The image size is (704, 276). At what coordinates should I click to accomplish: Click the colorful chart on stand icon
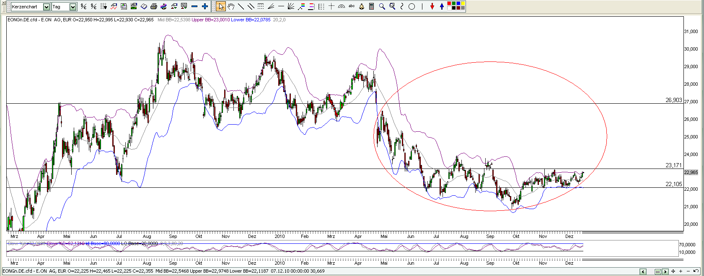click(164, 6)
